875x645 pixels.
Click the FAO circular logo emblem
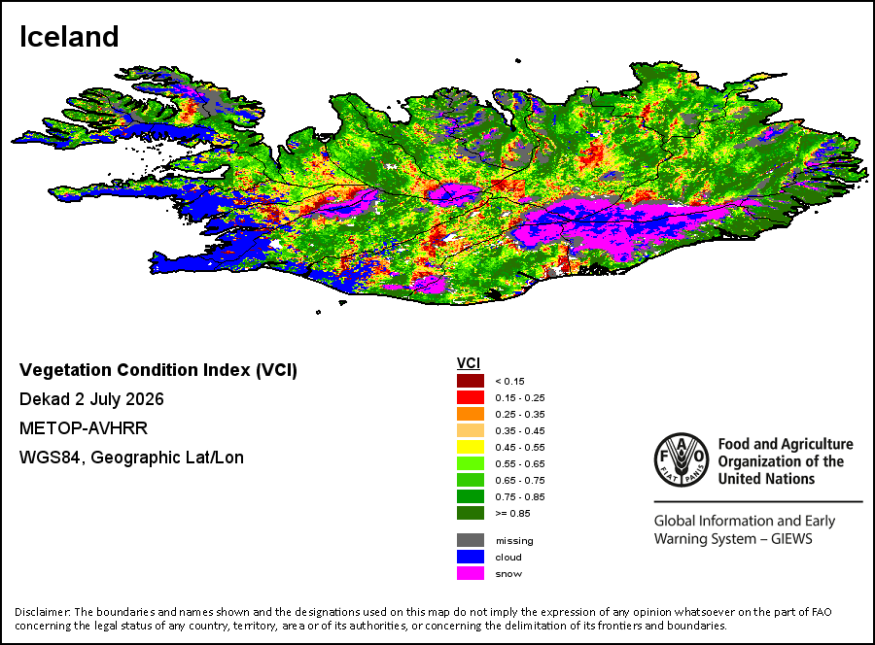[x=682, y=459]
